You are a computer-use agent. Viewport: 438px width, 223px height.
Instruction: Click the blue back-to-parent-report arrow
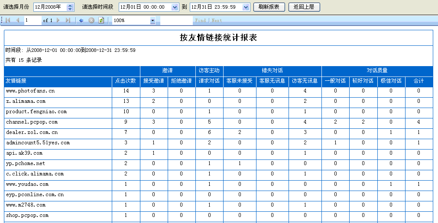(81, 20)
